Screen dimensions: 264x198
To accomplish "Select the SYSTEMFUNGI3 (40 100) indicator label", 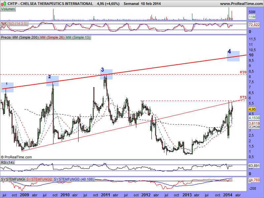I will coord(74,179).
